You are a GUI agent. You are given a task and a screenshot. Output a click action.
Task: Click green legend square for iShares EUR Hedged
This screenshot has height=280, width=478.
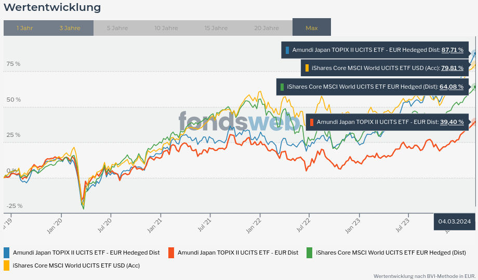[x=310, y=253]
